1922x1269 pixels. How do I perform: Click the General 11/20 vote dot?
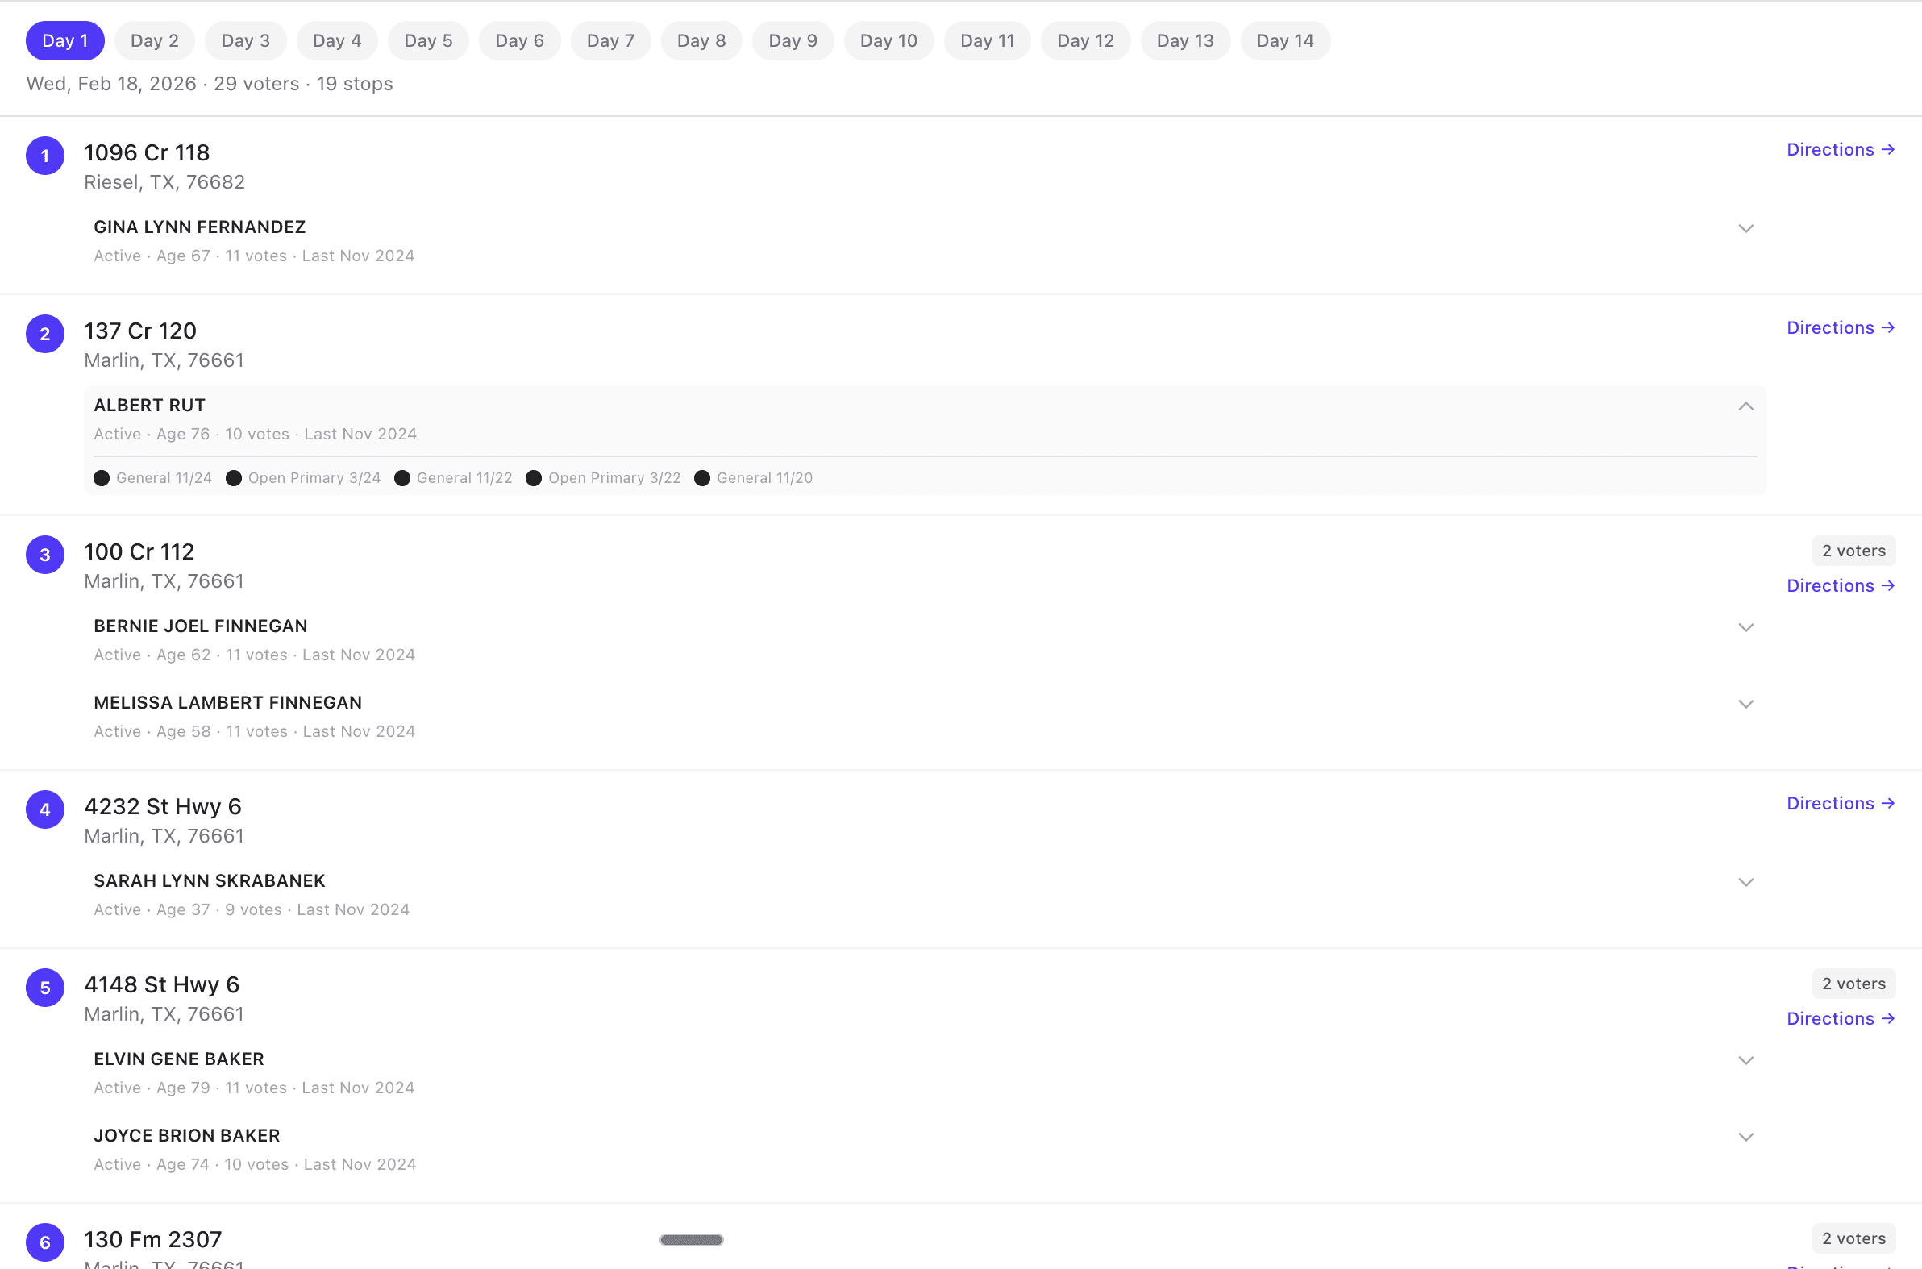702,478
